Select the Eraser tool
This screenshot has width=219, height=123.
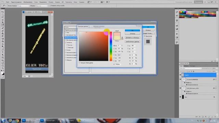(x=2, y=39)
